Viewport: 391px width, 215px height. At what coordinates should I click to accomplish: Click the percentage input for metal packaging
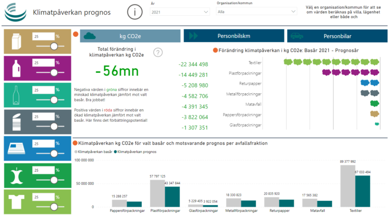pyautogui.click(x=43, y=117)
